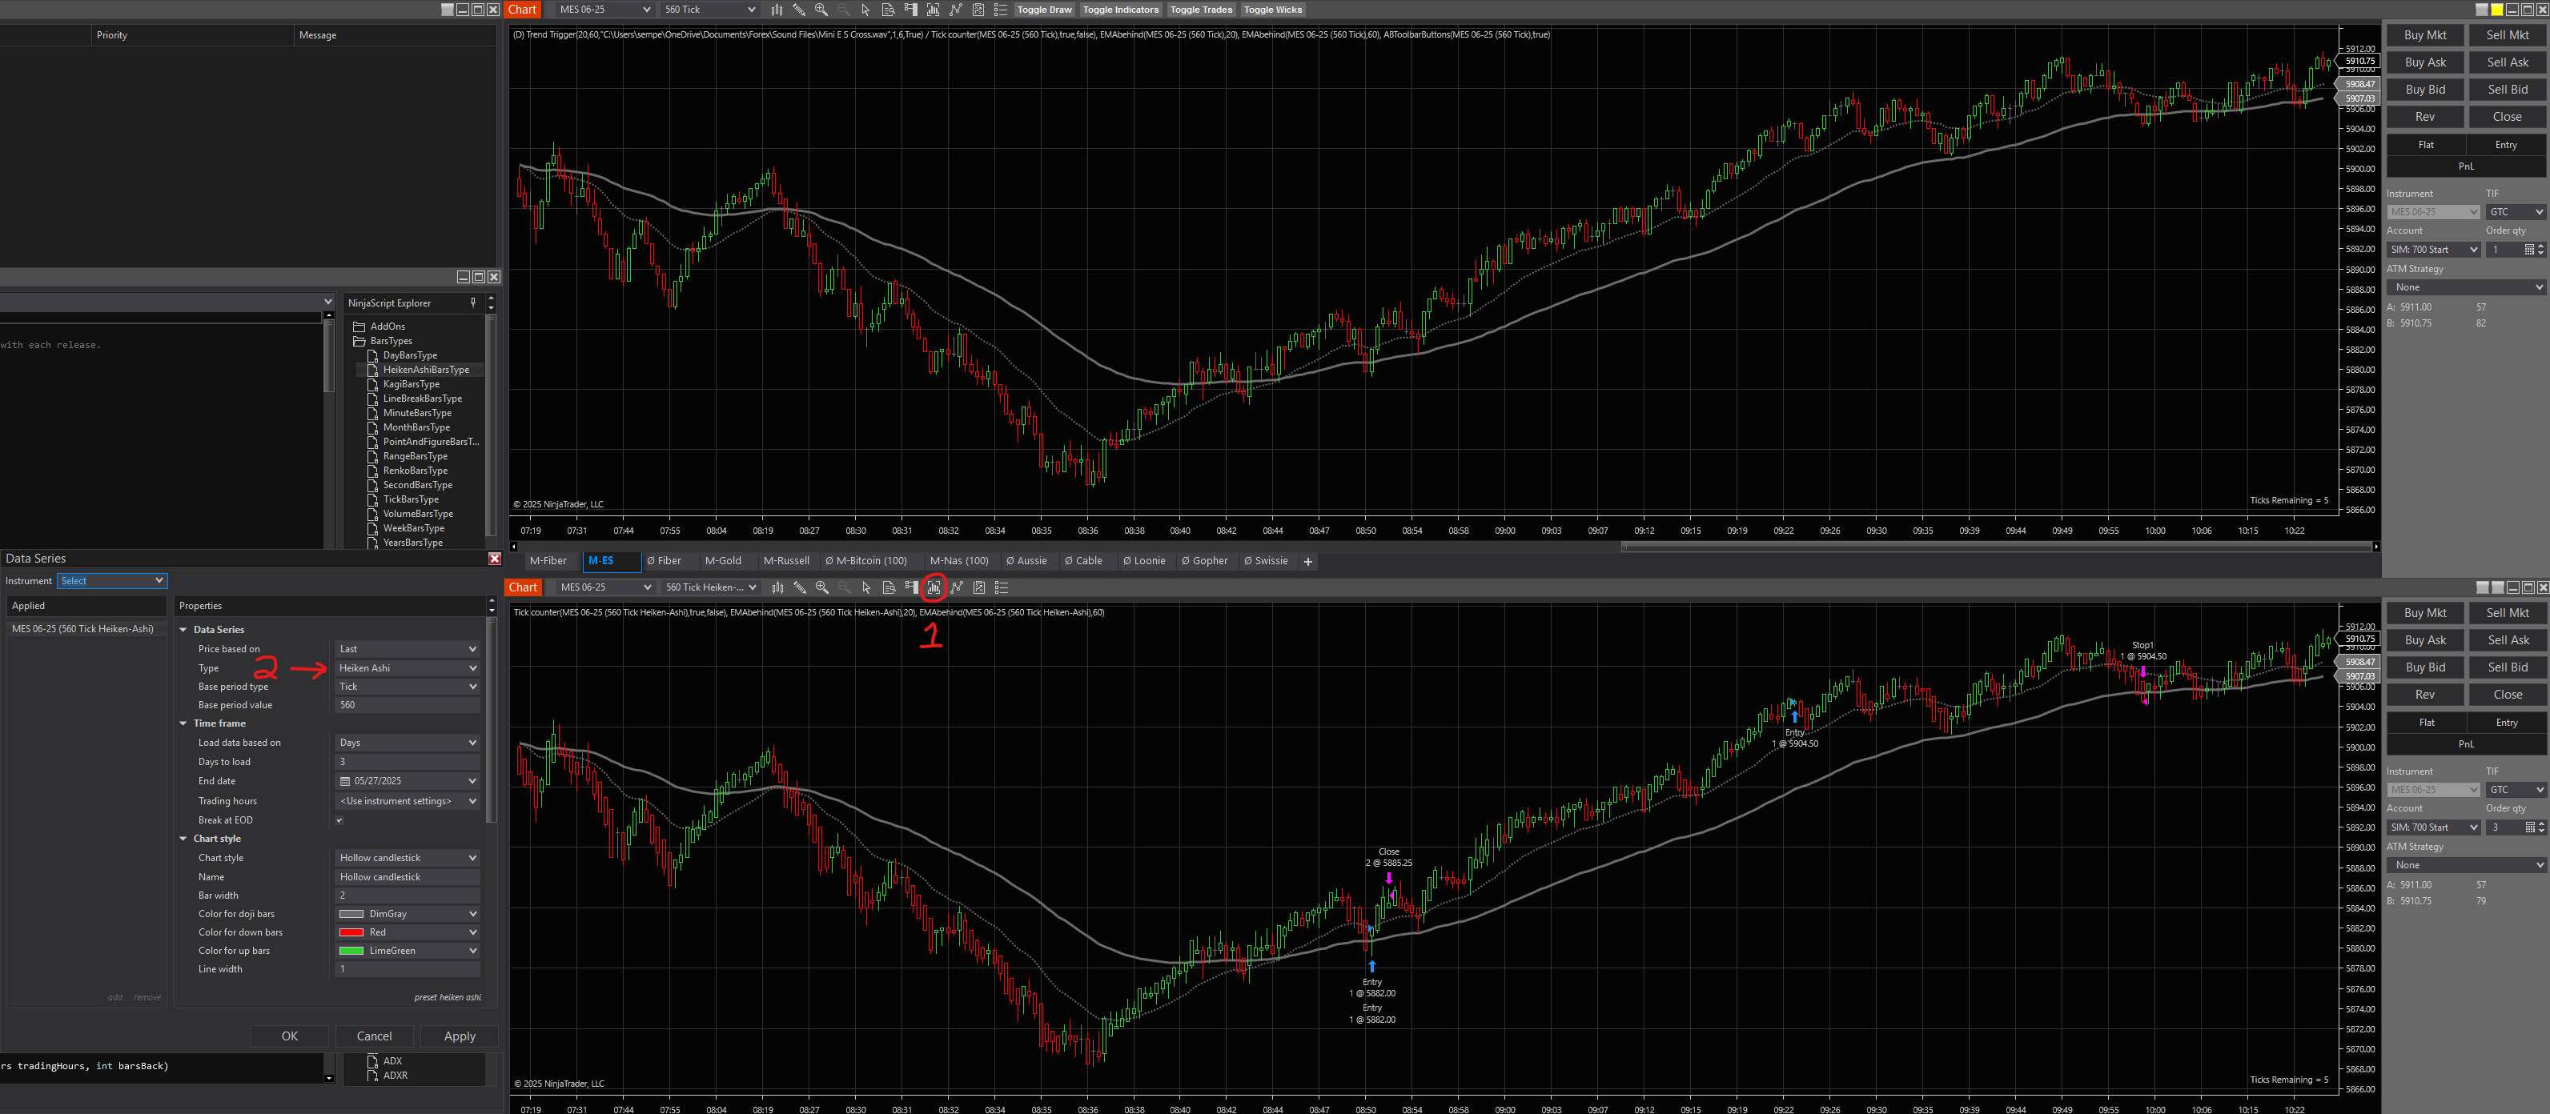Close the Data Series dialog

tap(495, 559)
